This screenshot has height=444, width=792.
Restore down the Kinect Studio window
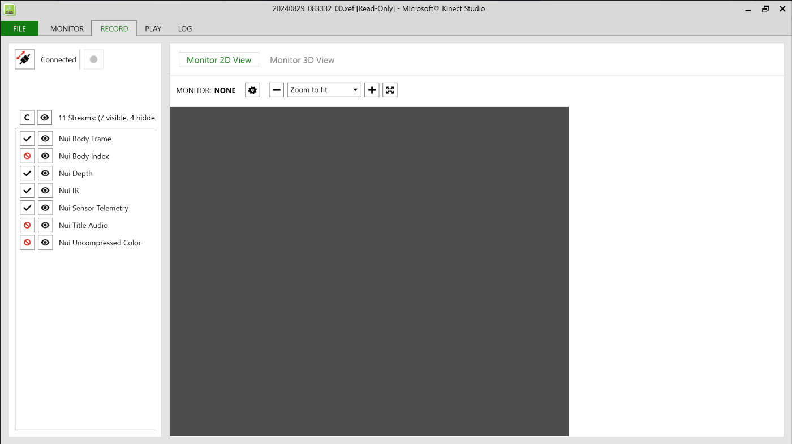coord(765,9)
